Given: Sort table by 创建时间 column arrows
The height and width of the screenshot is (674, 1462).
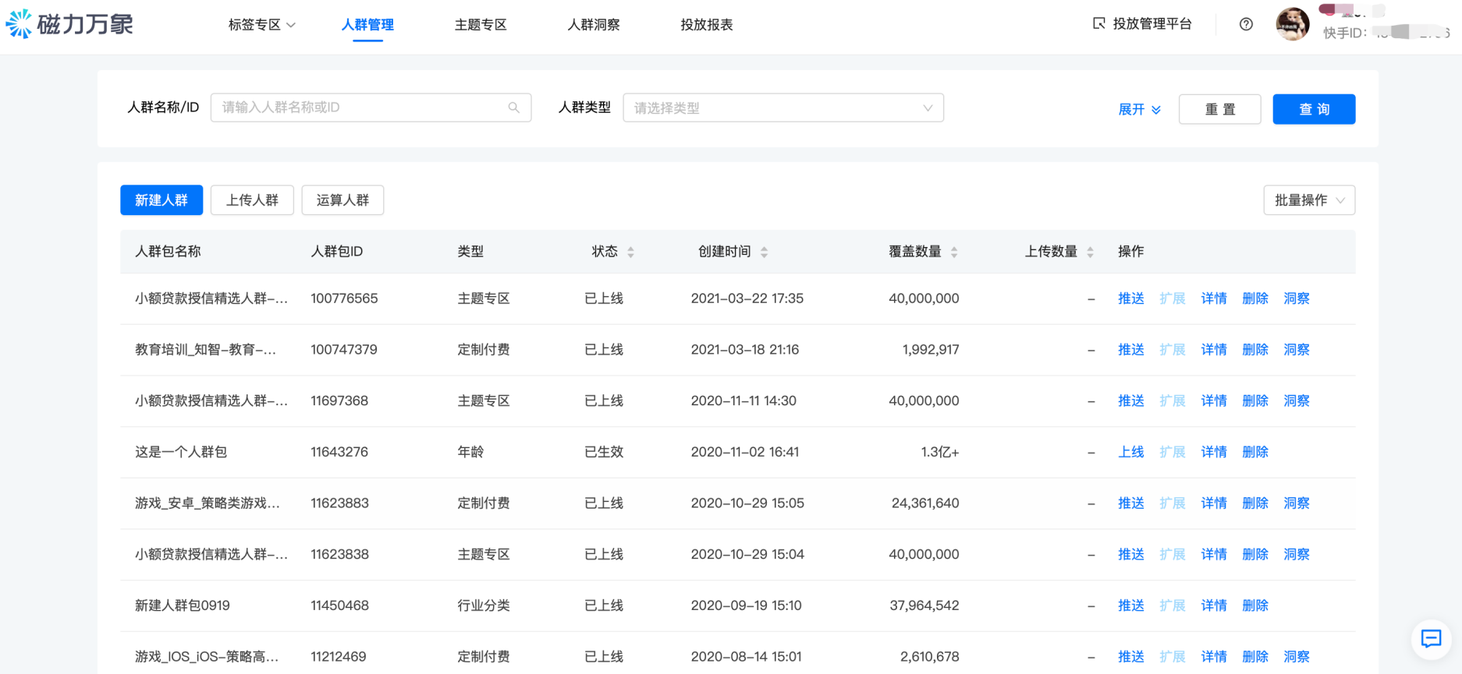Looking at the screenshot, I should [764, 252].
